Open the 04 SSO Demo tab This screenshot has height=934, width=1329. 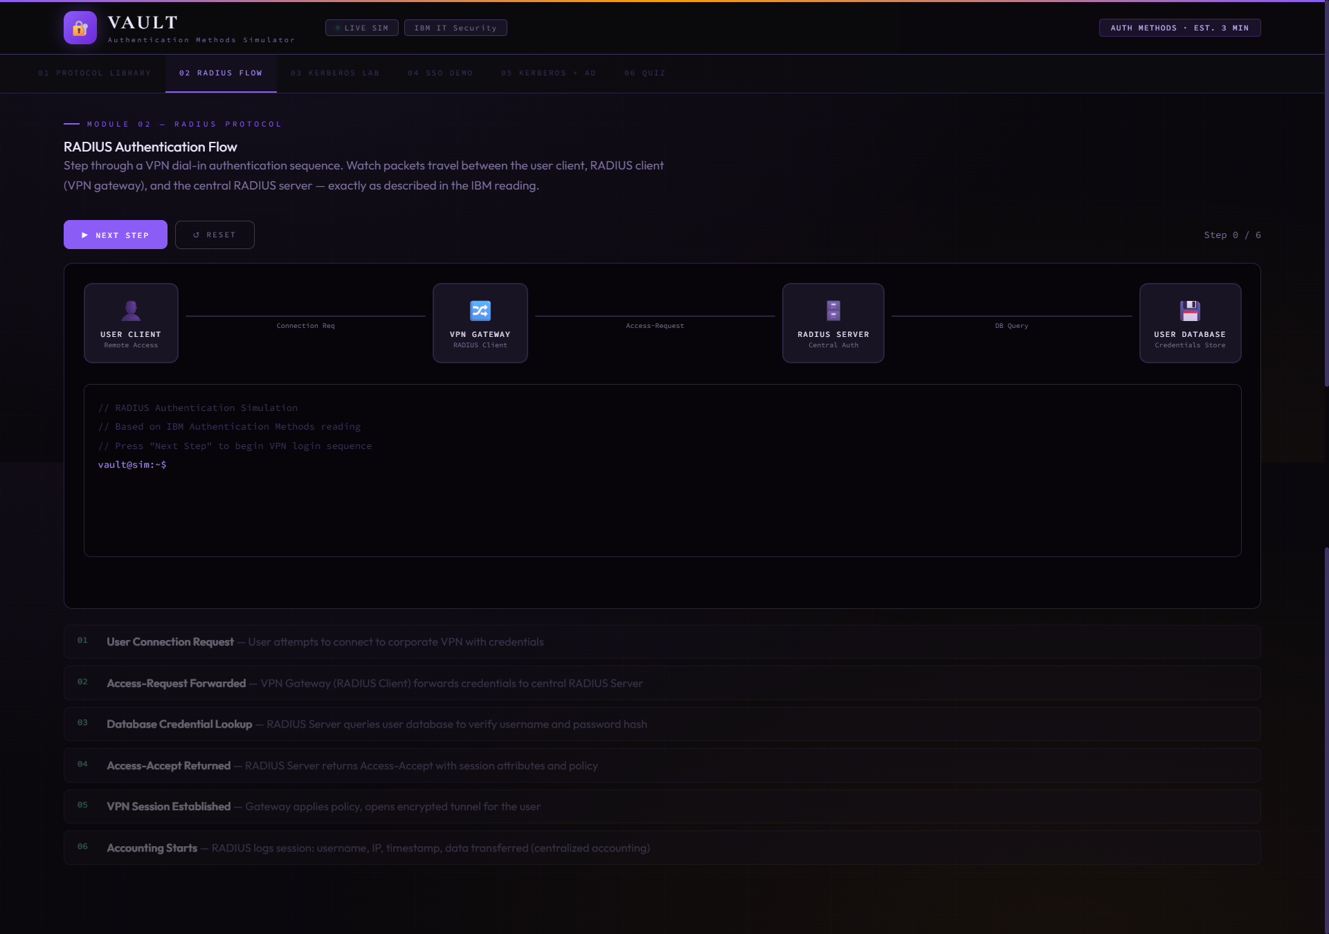coord(440,73)
